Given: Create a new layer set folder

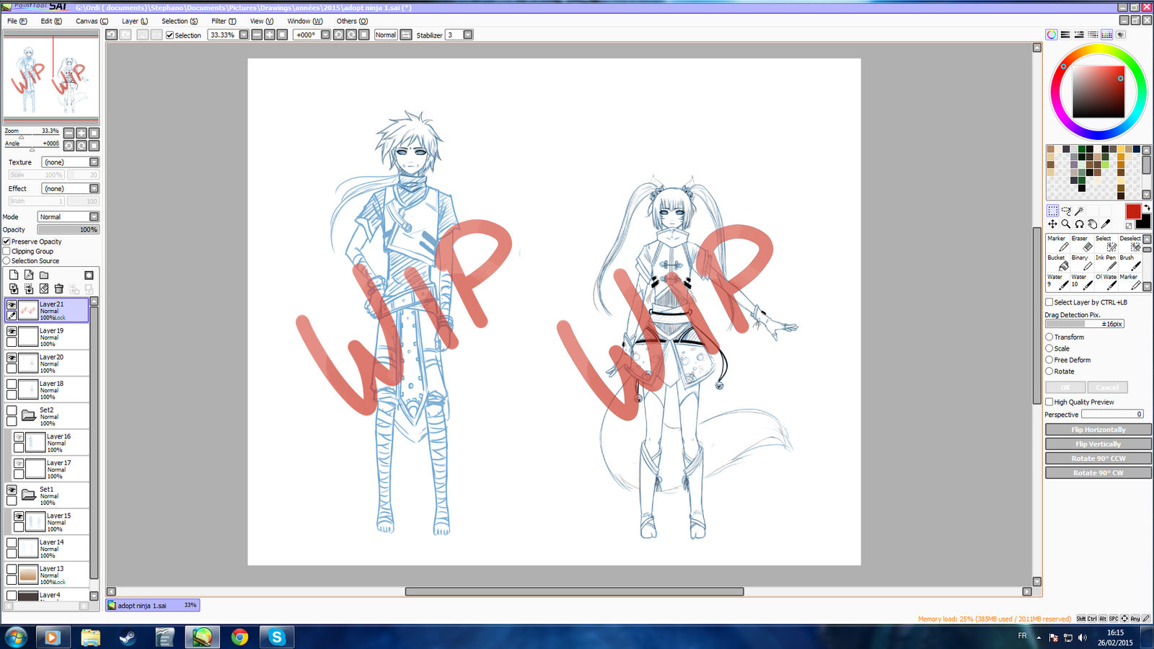Looking at the screenshot, I should coord(44,275).
